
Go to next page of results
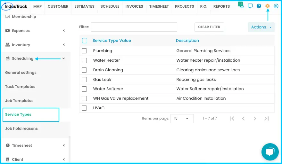[x=255, y=118]
